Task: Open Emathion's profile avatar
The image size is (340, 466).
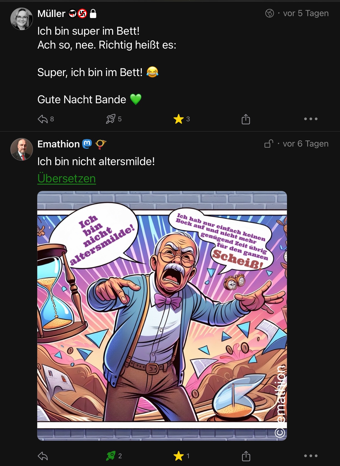Action: tap(22, 149)
